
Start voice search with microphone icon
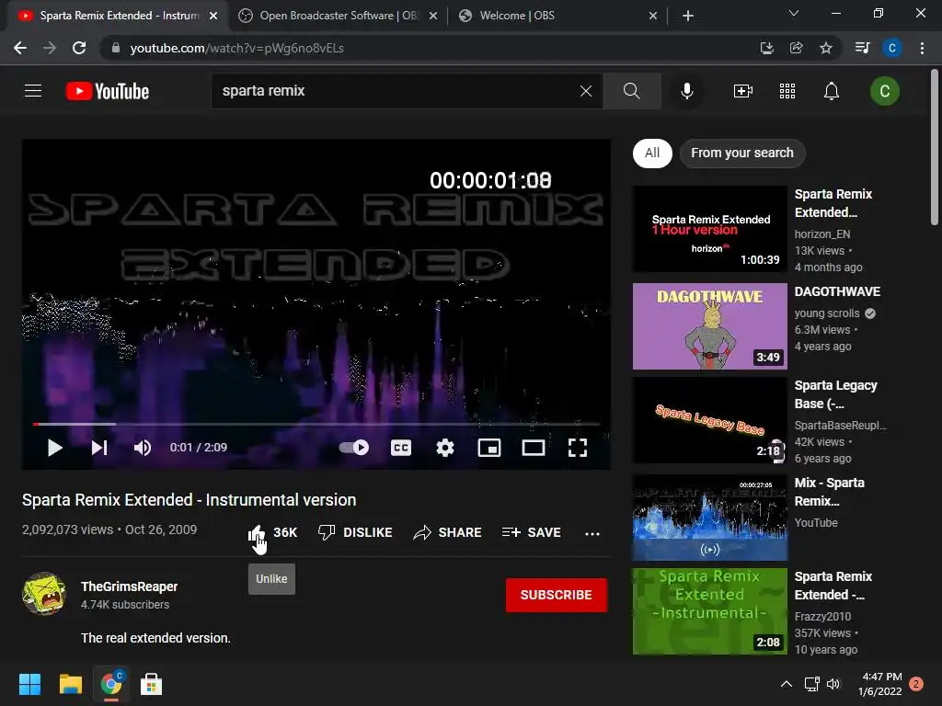tap(686, 91)
